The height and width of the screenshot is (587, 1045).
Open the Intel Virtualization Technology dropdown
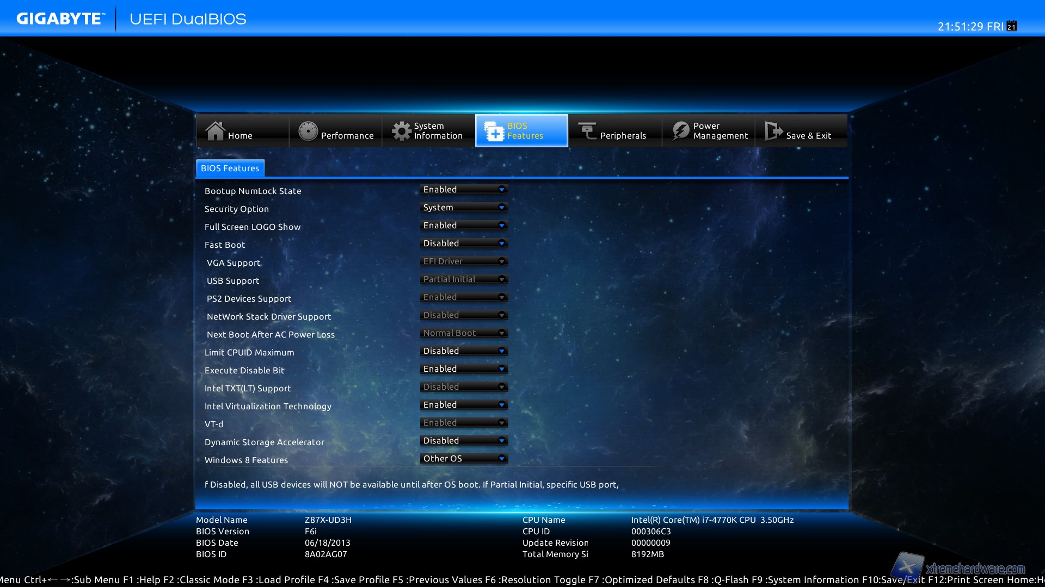464,405
